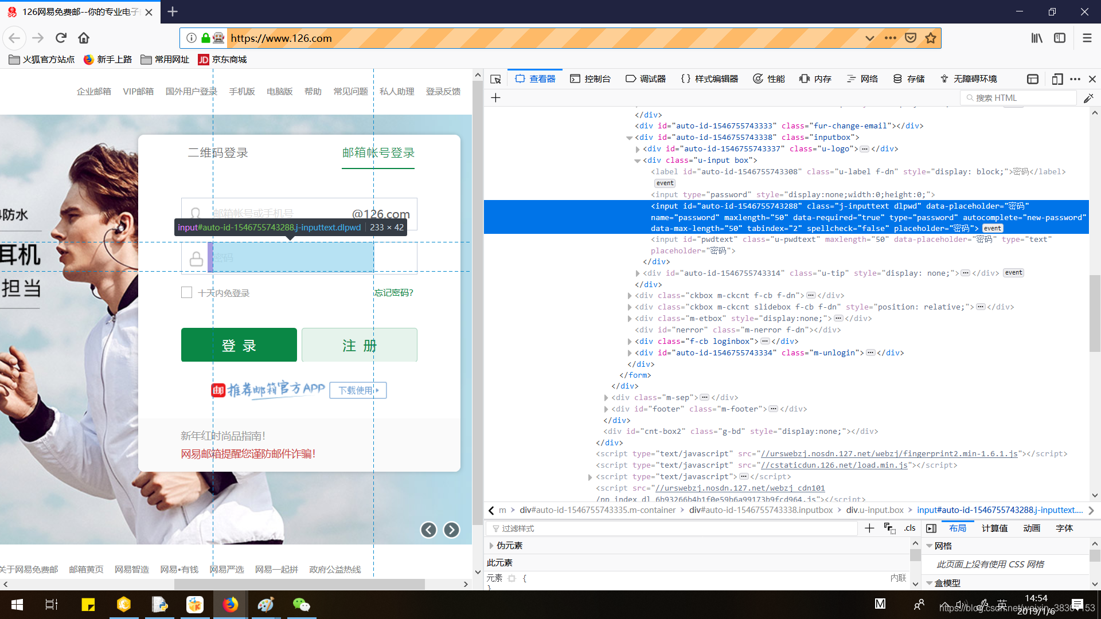Expand the div m-unlogin node
The width and height of the screenshot is (1101, 619).
630,353
